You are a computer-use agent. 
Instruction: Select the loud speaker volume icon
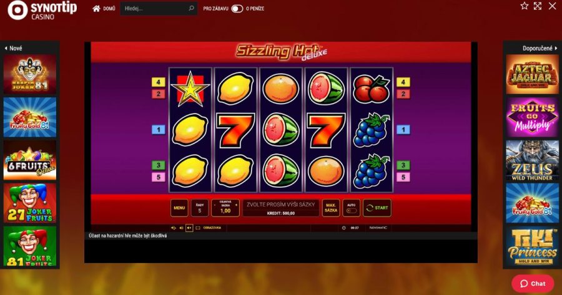click(x=174, y=228)
